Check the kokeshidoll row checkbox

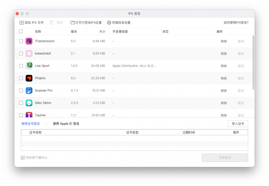pos(21,54)
